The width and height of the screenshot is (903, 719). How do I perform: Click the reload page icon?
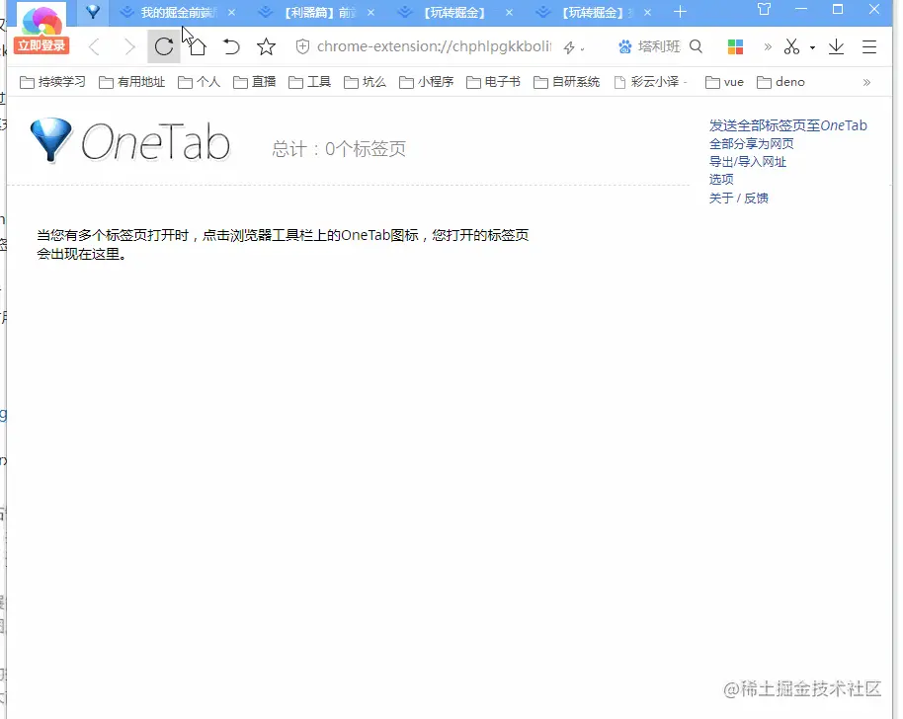pyautogui.click(x=164, y=46)
